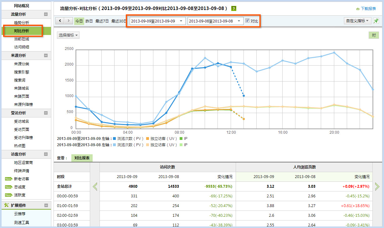Click the 时 hourly granularity button
The image size is (384, 228).
[x=374, y=35]
